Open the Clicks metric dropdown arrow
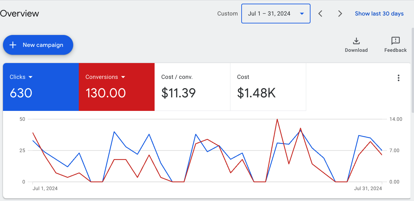The height and width of the screenshot is (201, 414). pos(31,77)
